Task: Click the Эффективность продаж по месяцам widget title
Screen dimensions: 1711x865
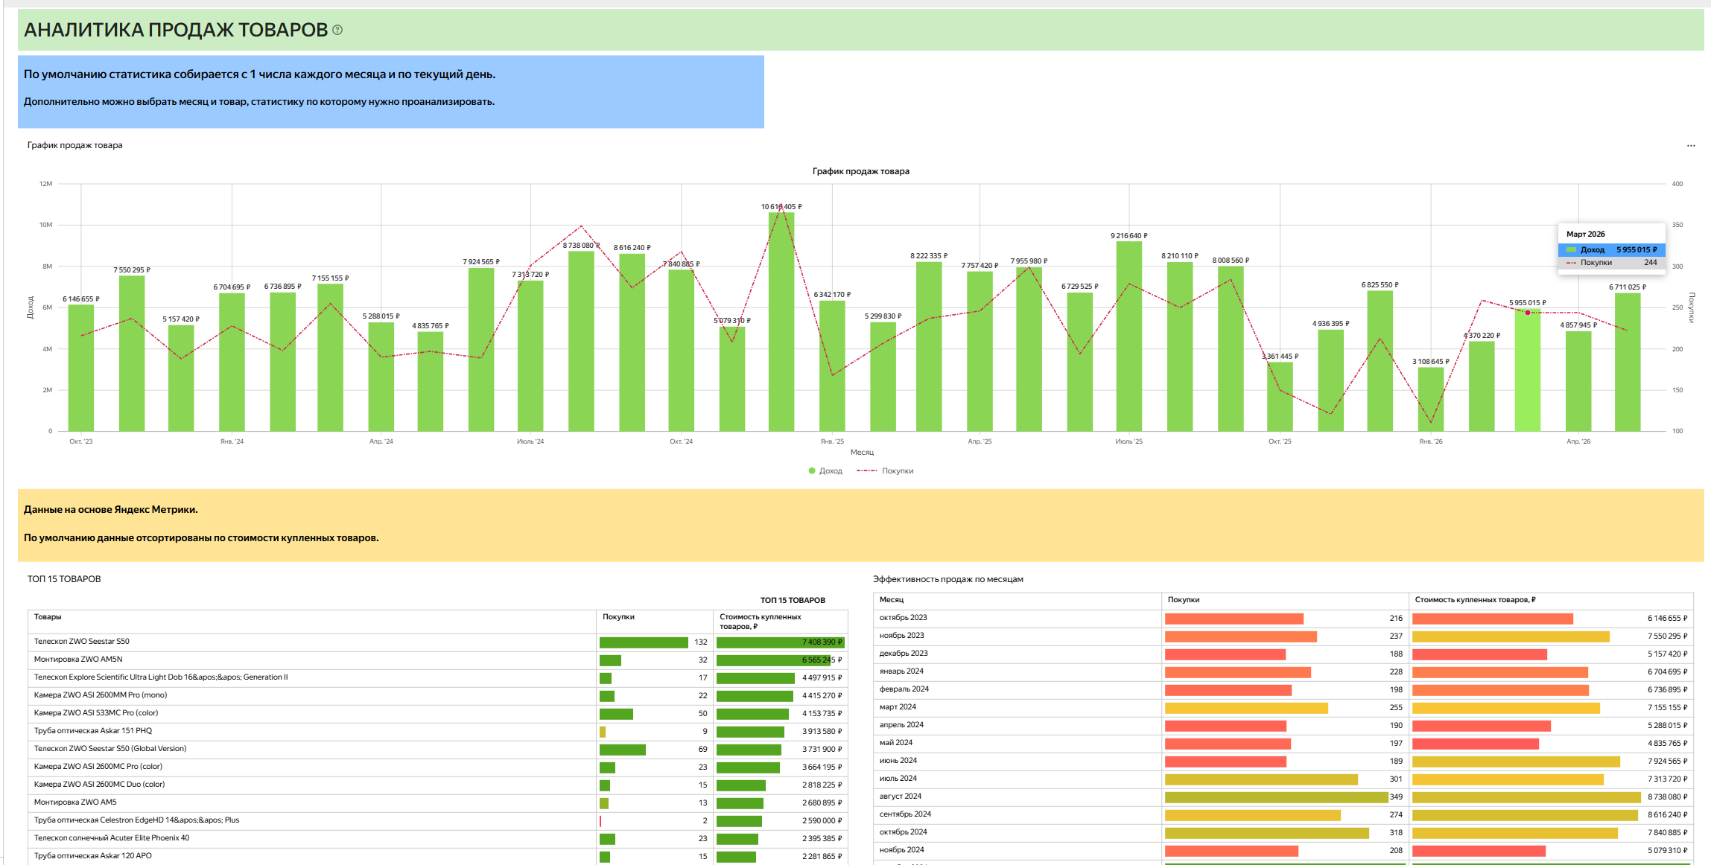Action: click(x=948, y=579)
